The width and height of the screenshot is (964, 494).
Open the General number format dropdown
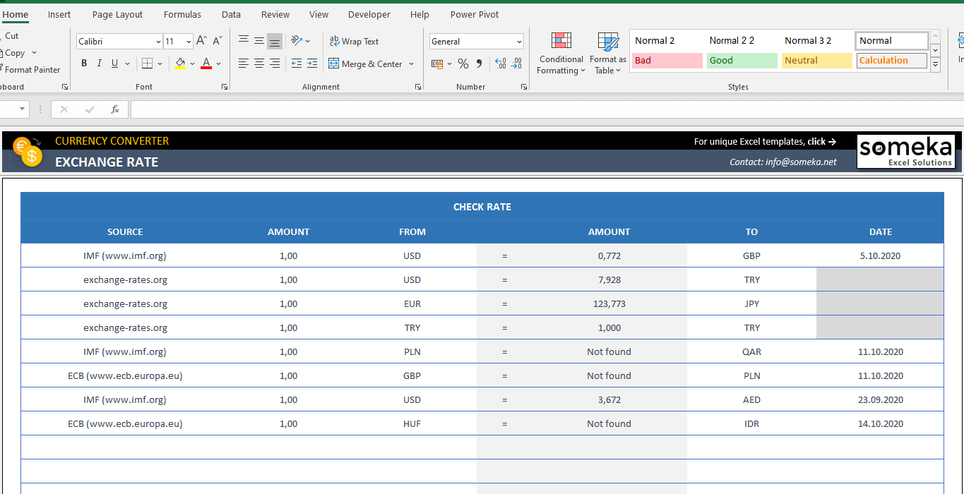pyautogui.click(x=519, y=42)
